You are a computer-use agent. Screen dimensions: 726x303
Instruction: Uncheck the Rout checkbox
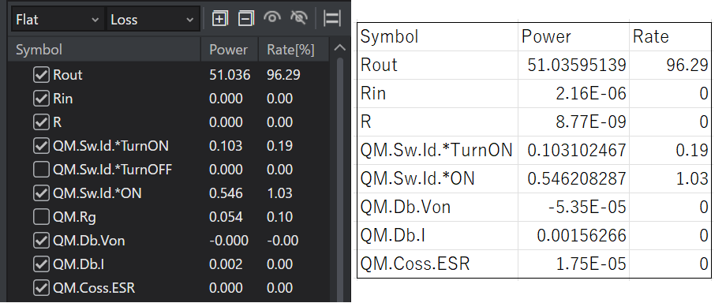41,75
